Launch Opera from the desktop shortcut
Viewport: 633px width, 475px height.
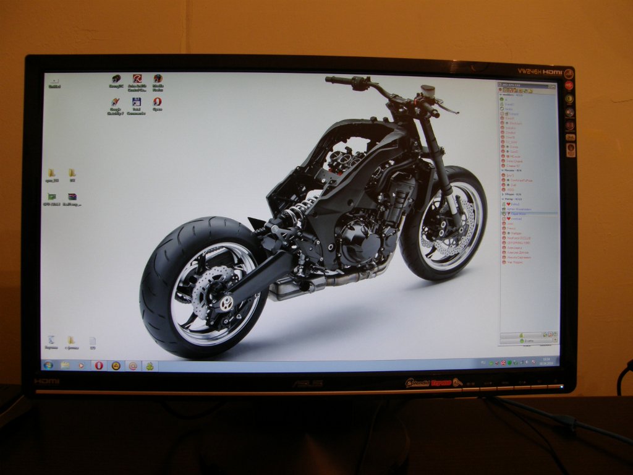coord(157,103)
